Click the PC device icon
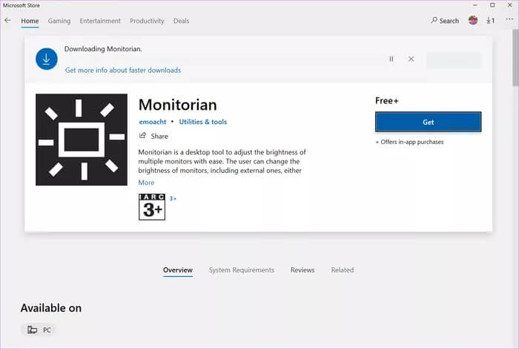 click(32, 330)
